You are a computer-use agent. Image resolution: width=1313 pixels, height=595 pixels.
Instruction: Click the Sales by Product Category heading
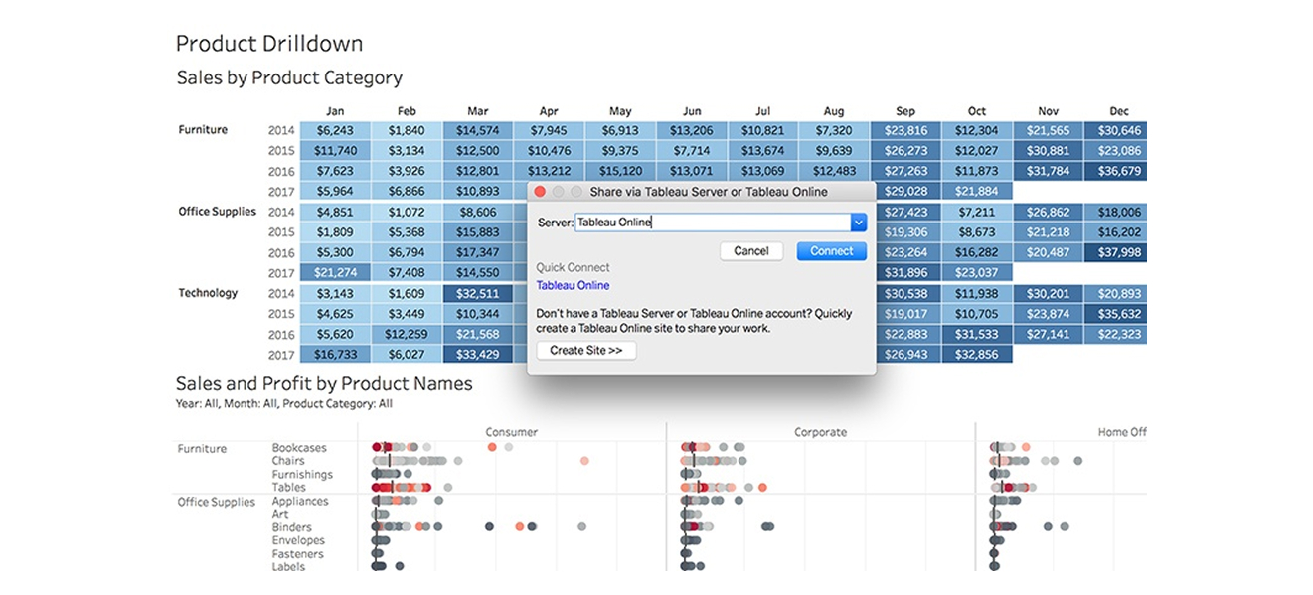click(289, 77)
